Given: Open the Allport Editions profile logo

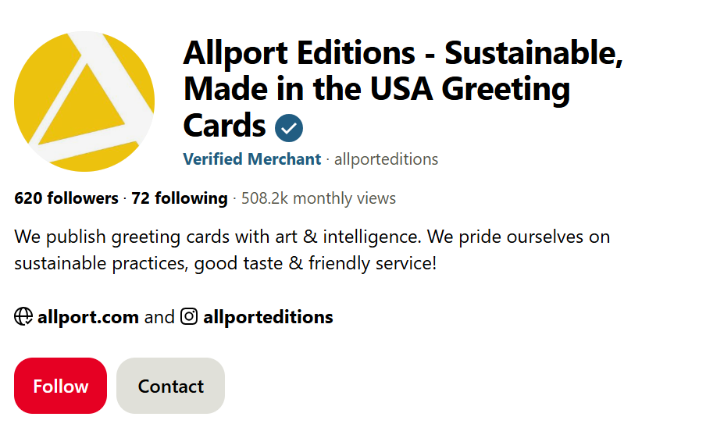Looking at the screenshot, I should 84,102.
